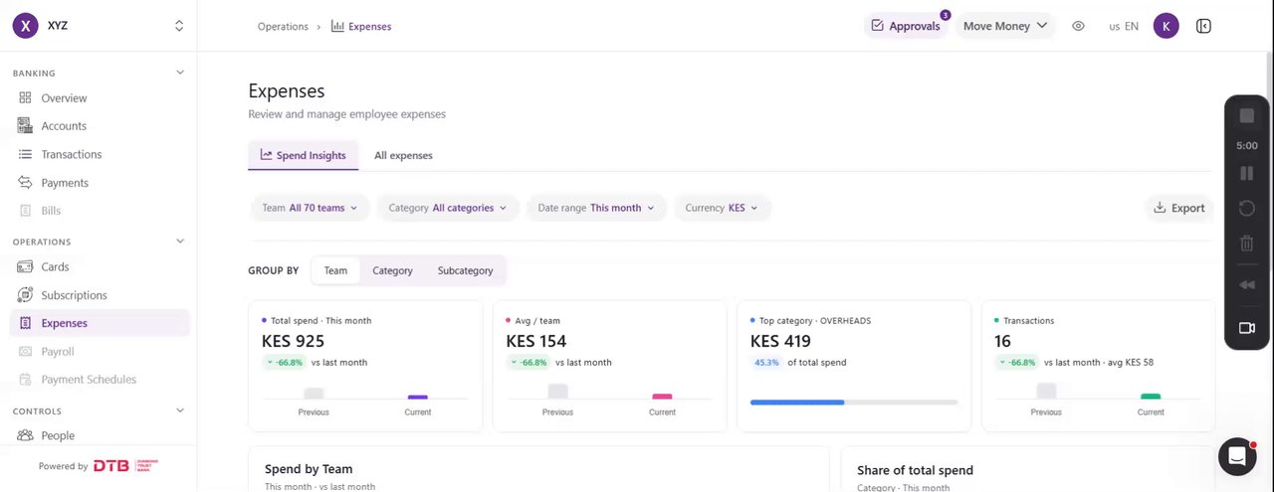Toggle the camera icon in recorder toolbar
Viewport: 1274px width, 492px height.
click(1246, 328)
